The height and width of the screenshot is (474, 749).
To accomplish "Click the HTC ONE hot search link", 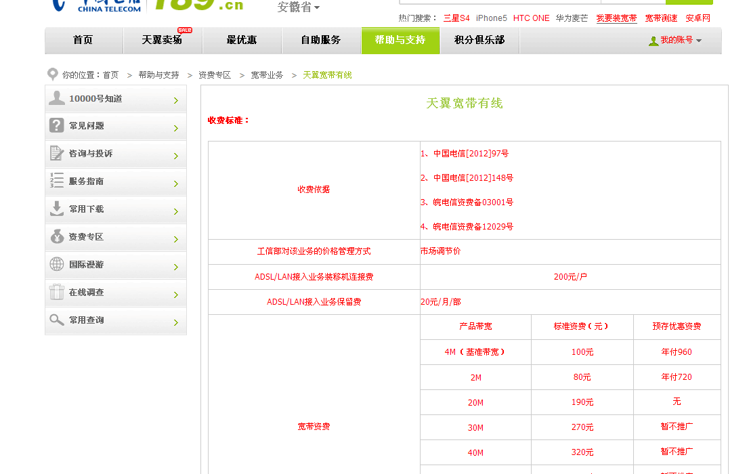I will point(531,18).
